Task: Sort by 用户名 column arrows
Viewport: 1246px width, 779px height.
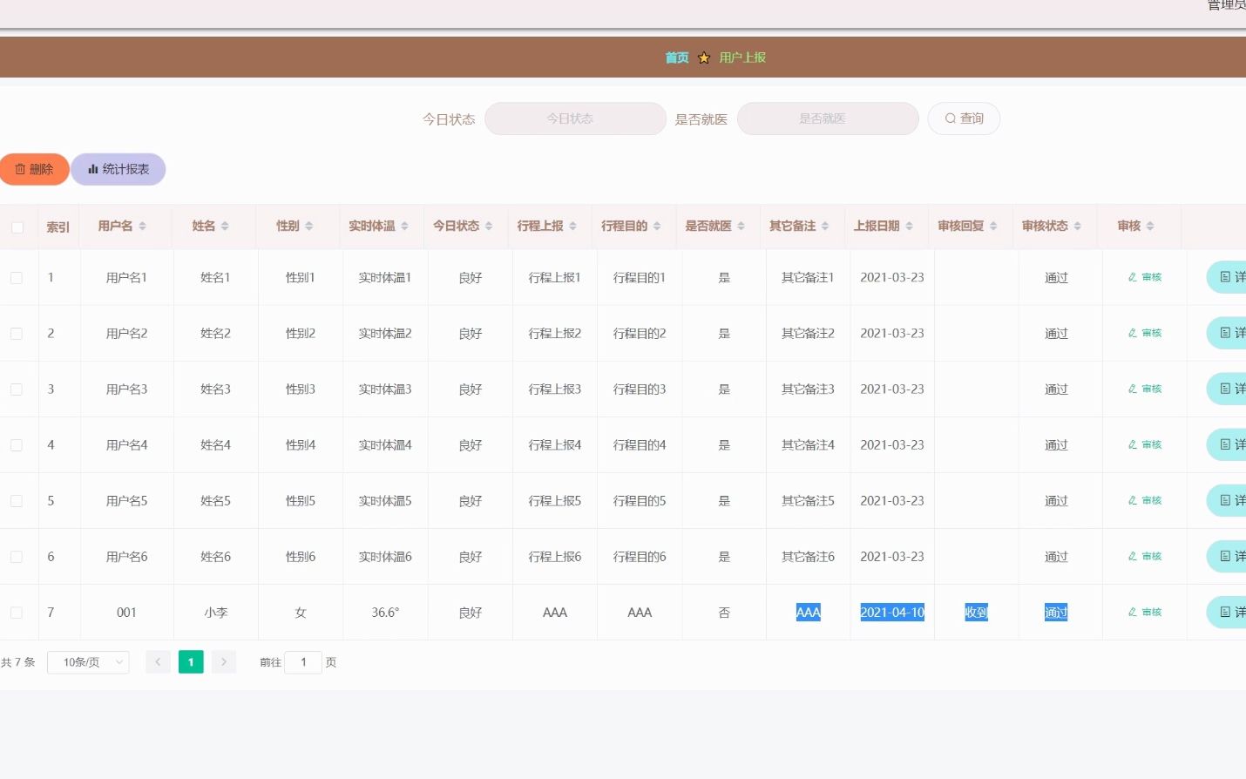Action: (x=142, y=227)
